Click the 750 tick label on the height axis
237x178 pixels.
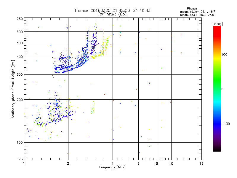coord(20,19)
